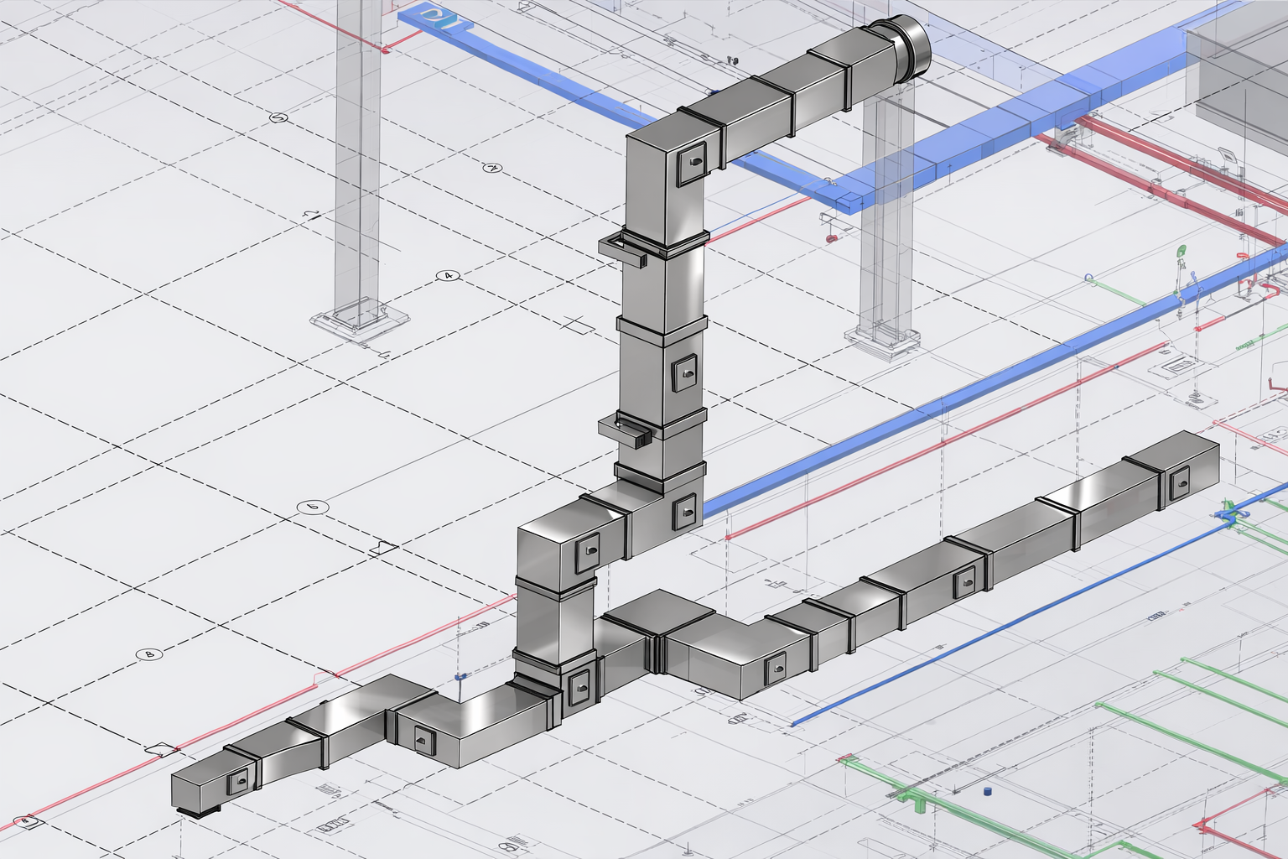Click the access door on the top elbow

[693, 160]
